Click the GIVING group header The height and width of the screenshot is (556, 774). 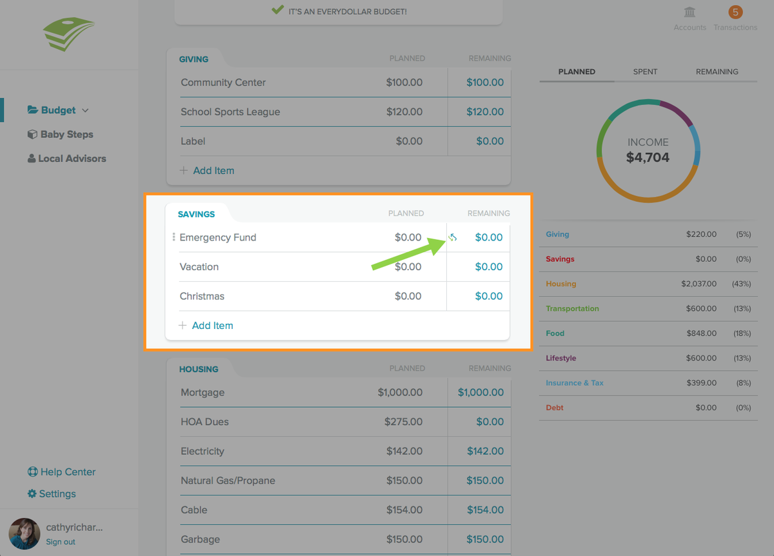click(193, 59)
